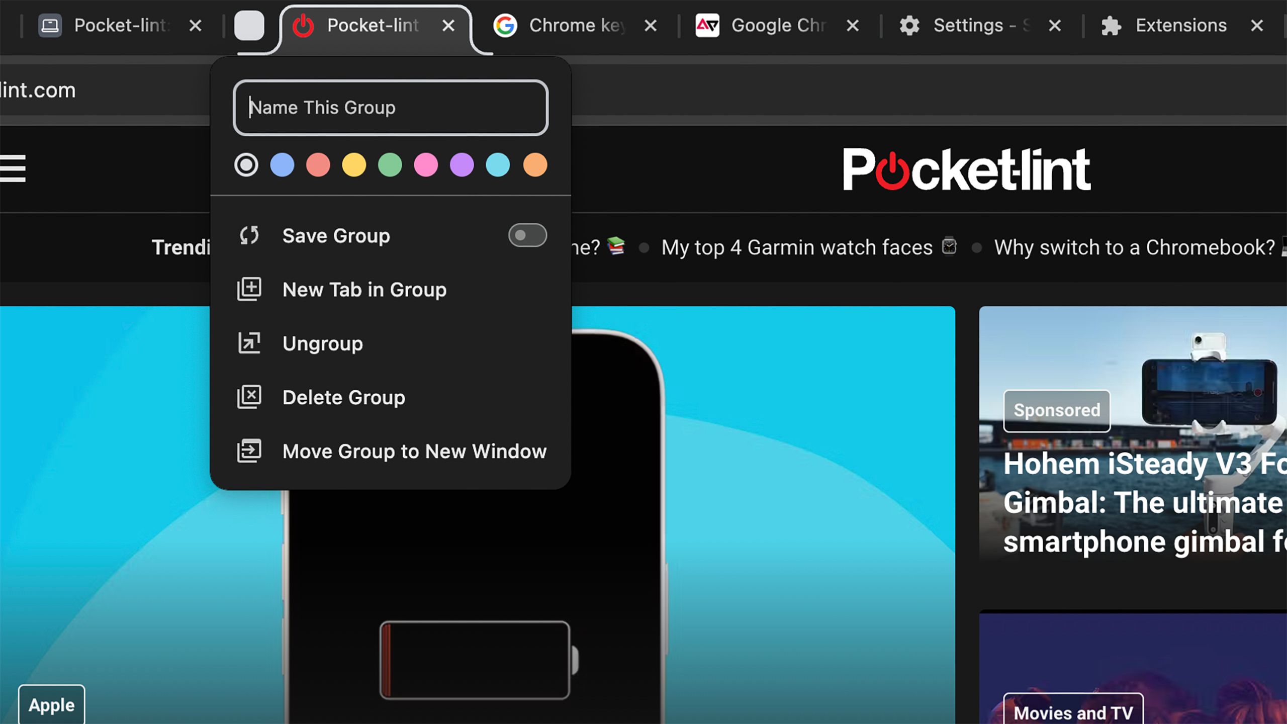Click the Move Group to New Window icon

[249, 450]
